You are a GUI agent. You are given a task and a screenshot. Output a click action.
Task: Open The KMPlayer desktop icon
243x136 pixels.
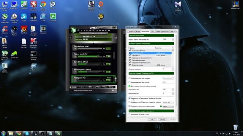click(178, 6)
